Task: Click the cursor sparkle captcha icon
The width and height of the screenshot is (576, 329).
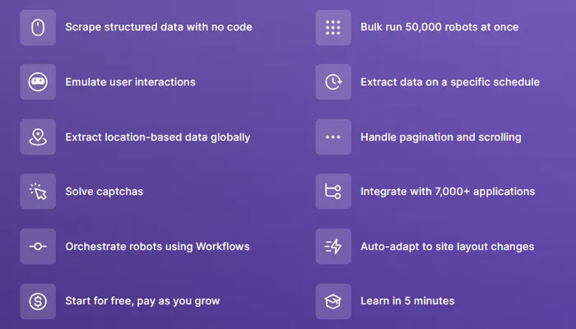Action: [38, 192]
